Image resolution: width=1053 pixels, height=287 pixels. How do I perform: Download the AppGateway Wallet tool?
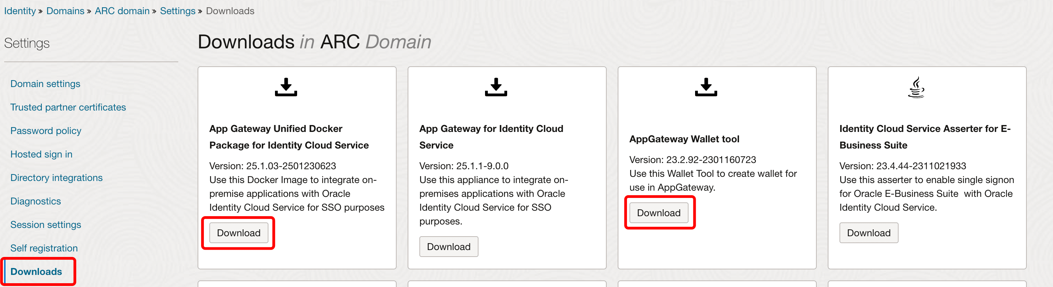(658, 213)
